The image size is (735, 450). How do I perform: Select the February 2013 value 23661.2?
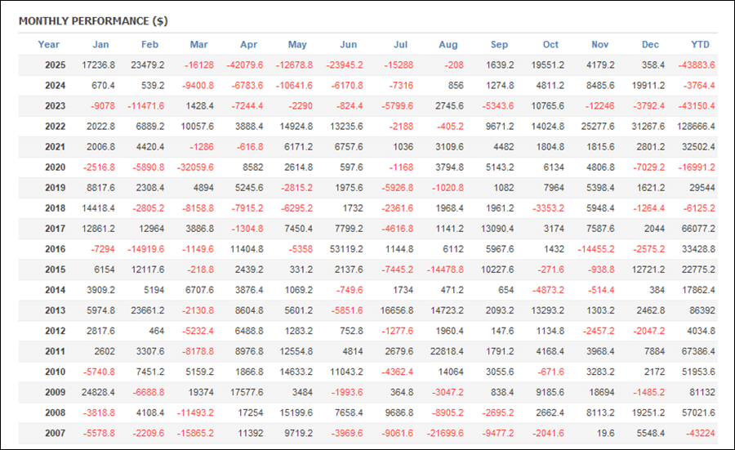point(147,310)
